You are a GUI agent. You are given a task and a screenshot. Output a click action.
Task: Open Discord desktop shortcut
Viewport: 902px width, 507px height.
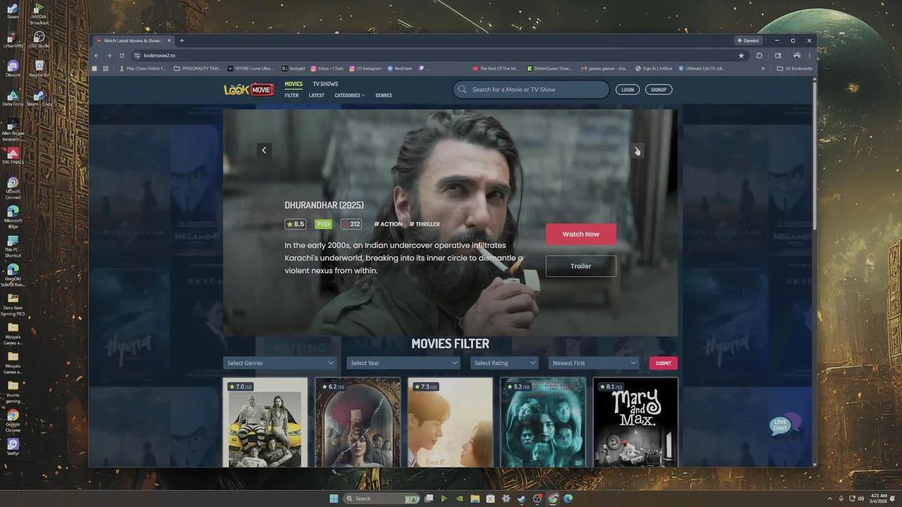tap(13, 68)
